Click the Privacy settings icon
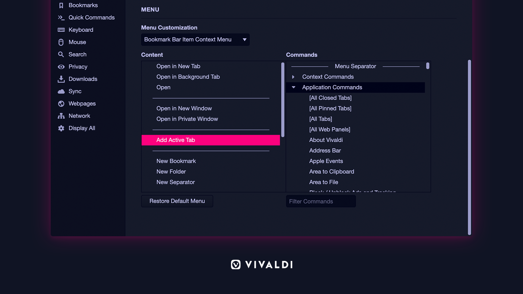The height and width of the screenshot is (294, 523). point(61,67)
